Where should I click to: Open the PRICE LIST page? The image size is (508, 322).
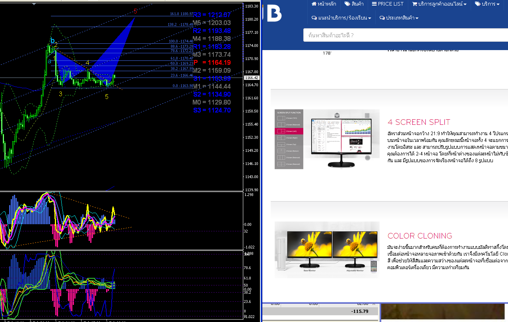388,4
